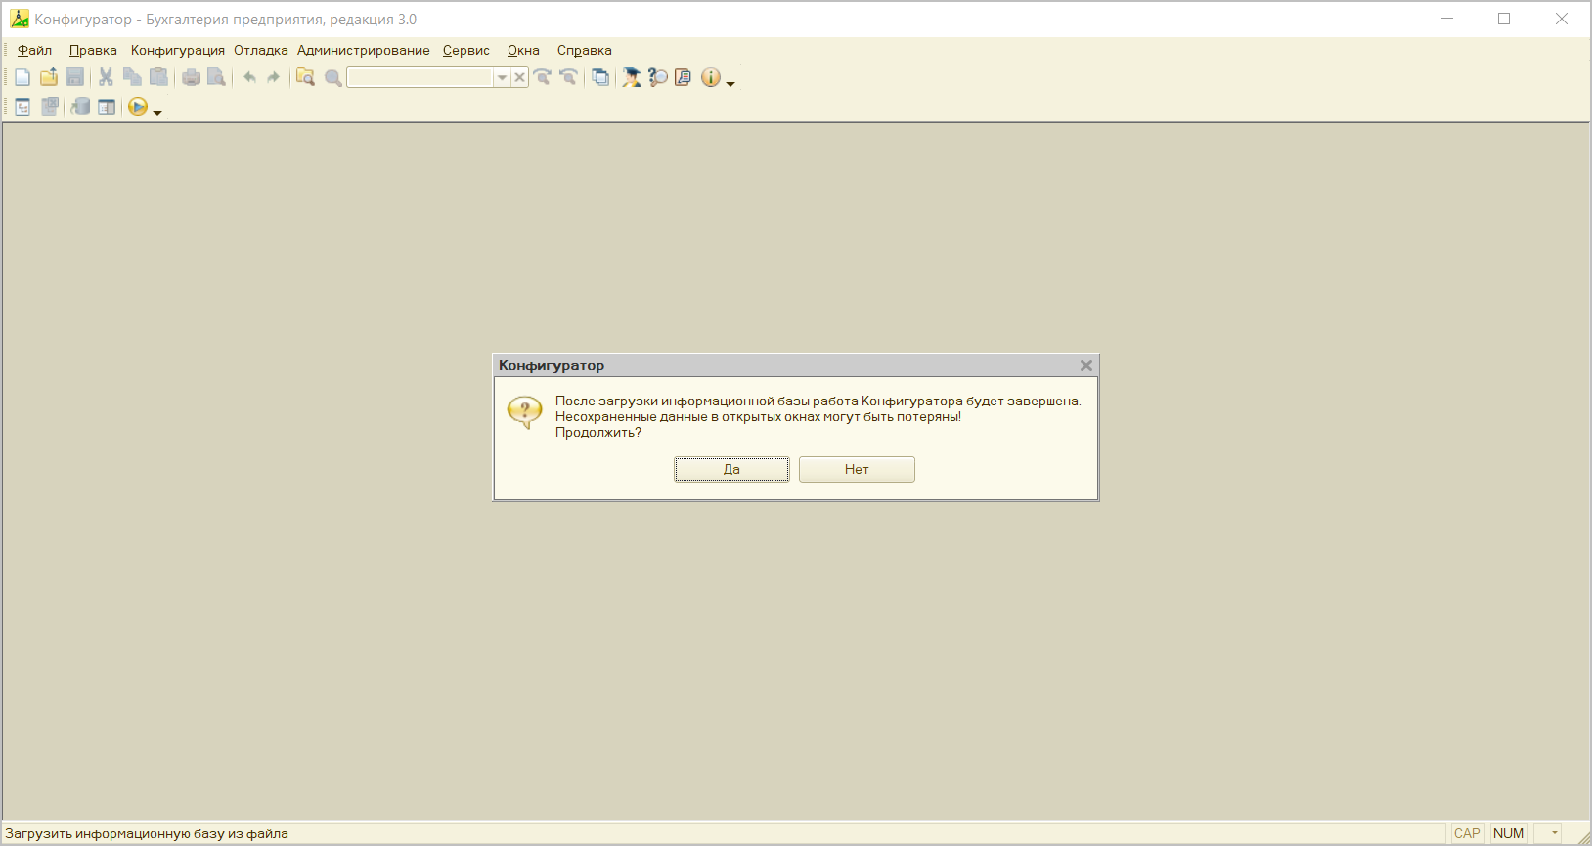The width and height of the screenshot is (1592, 846).
Task: Click the Undo arrow icon
Action: pos(249,78)
